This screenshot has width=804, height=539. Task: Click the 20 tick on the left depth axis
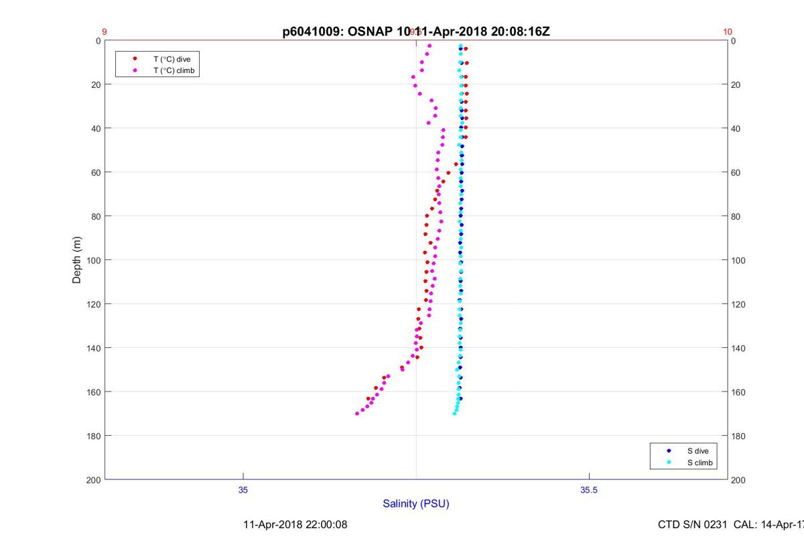96,84
